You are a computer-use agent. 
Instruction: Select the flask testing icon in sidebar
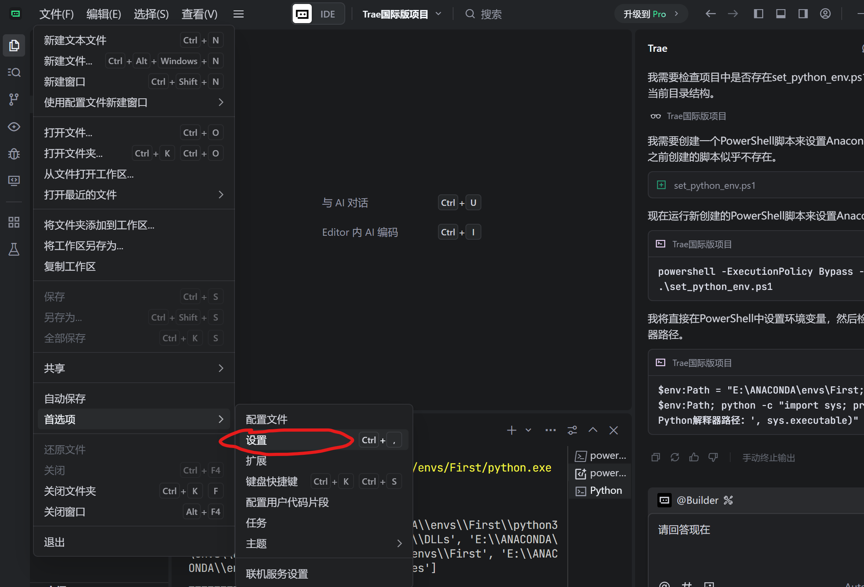point(14,250)
